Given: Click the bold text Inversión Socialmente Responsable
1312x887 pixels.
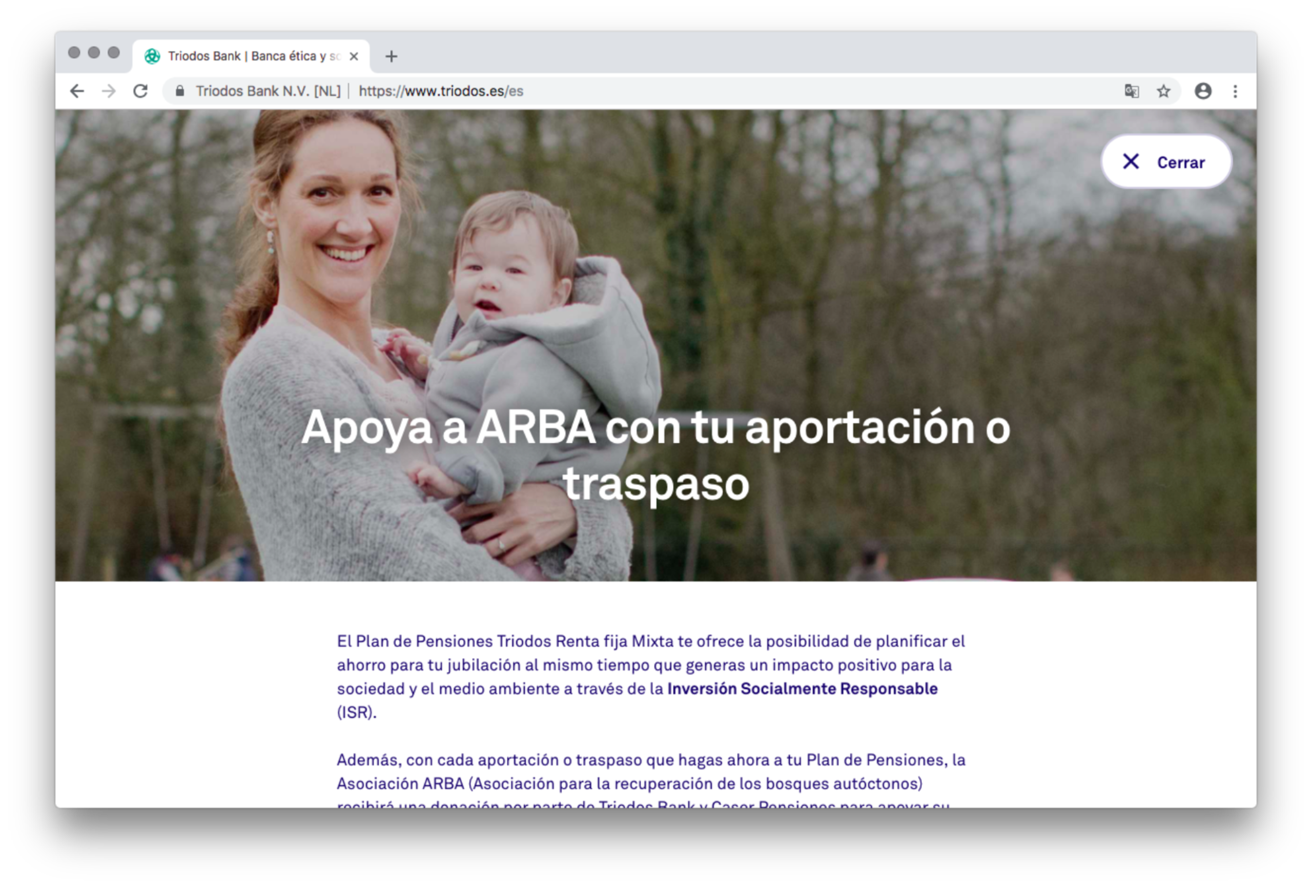Looking at the screenshot, I should (802, 689).
